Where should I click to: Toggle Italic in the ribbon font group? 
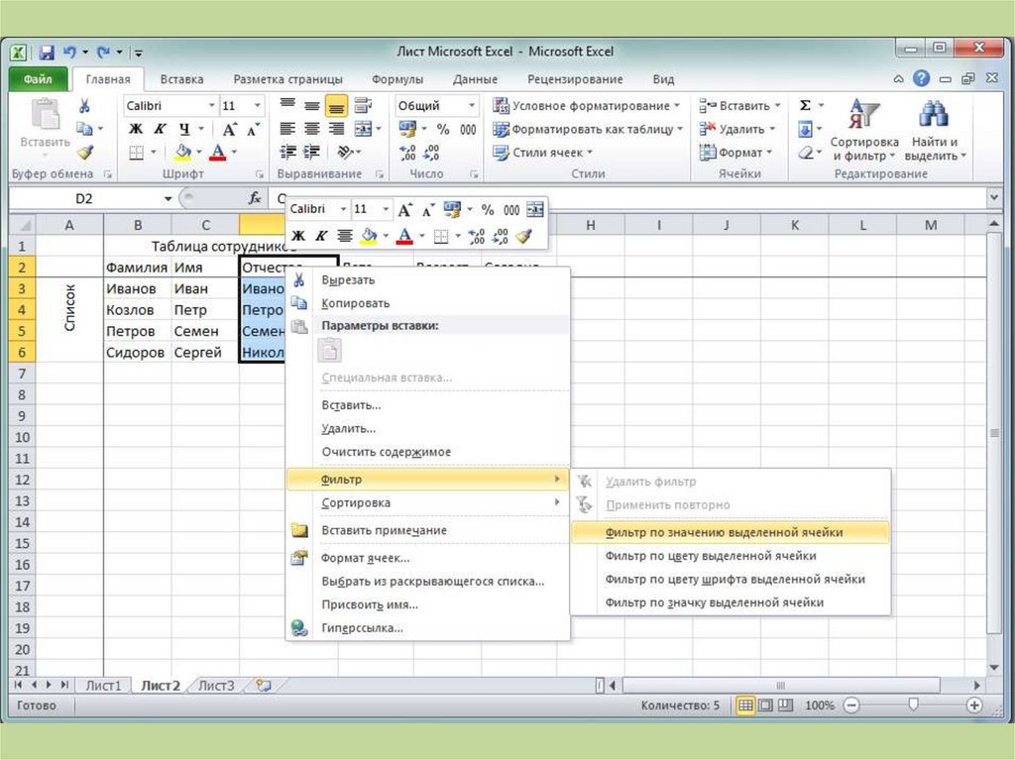[x=161, y=129]
